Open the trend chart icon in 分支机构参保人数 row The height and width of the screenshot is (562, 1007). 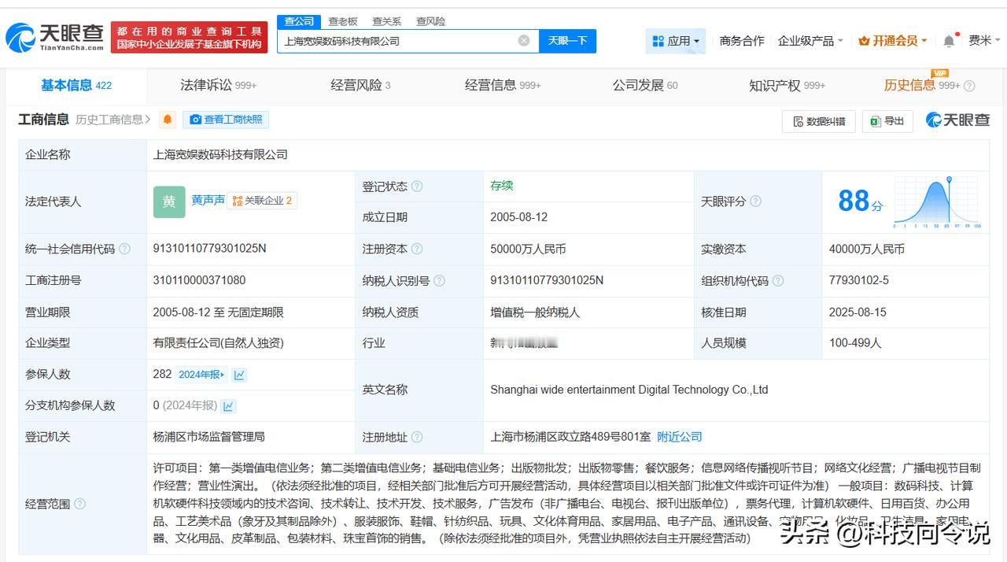click(x=228, y=406)
